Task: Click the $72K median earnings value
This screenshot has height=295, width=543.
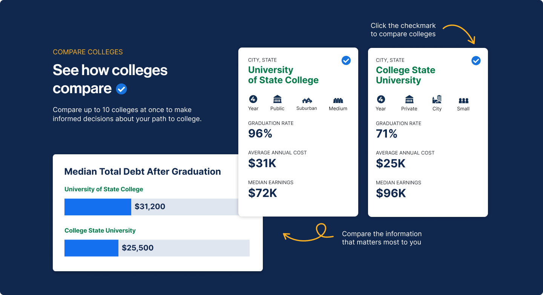Action: pos(262,193)
